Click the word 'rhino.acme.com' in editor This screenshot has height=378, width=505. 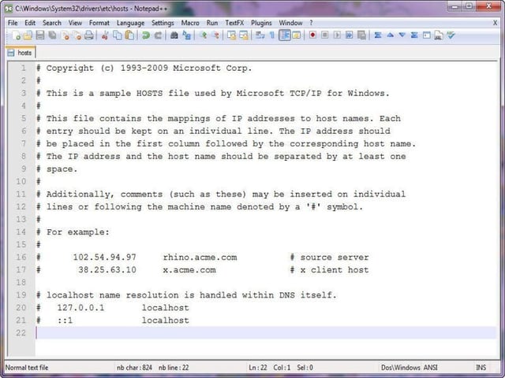(x=200, y=258)
